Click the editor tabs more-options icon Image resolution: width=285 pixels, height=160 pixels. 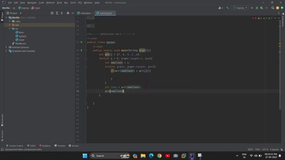point(279,13)
